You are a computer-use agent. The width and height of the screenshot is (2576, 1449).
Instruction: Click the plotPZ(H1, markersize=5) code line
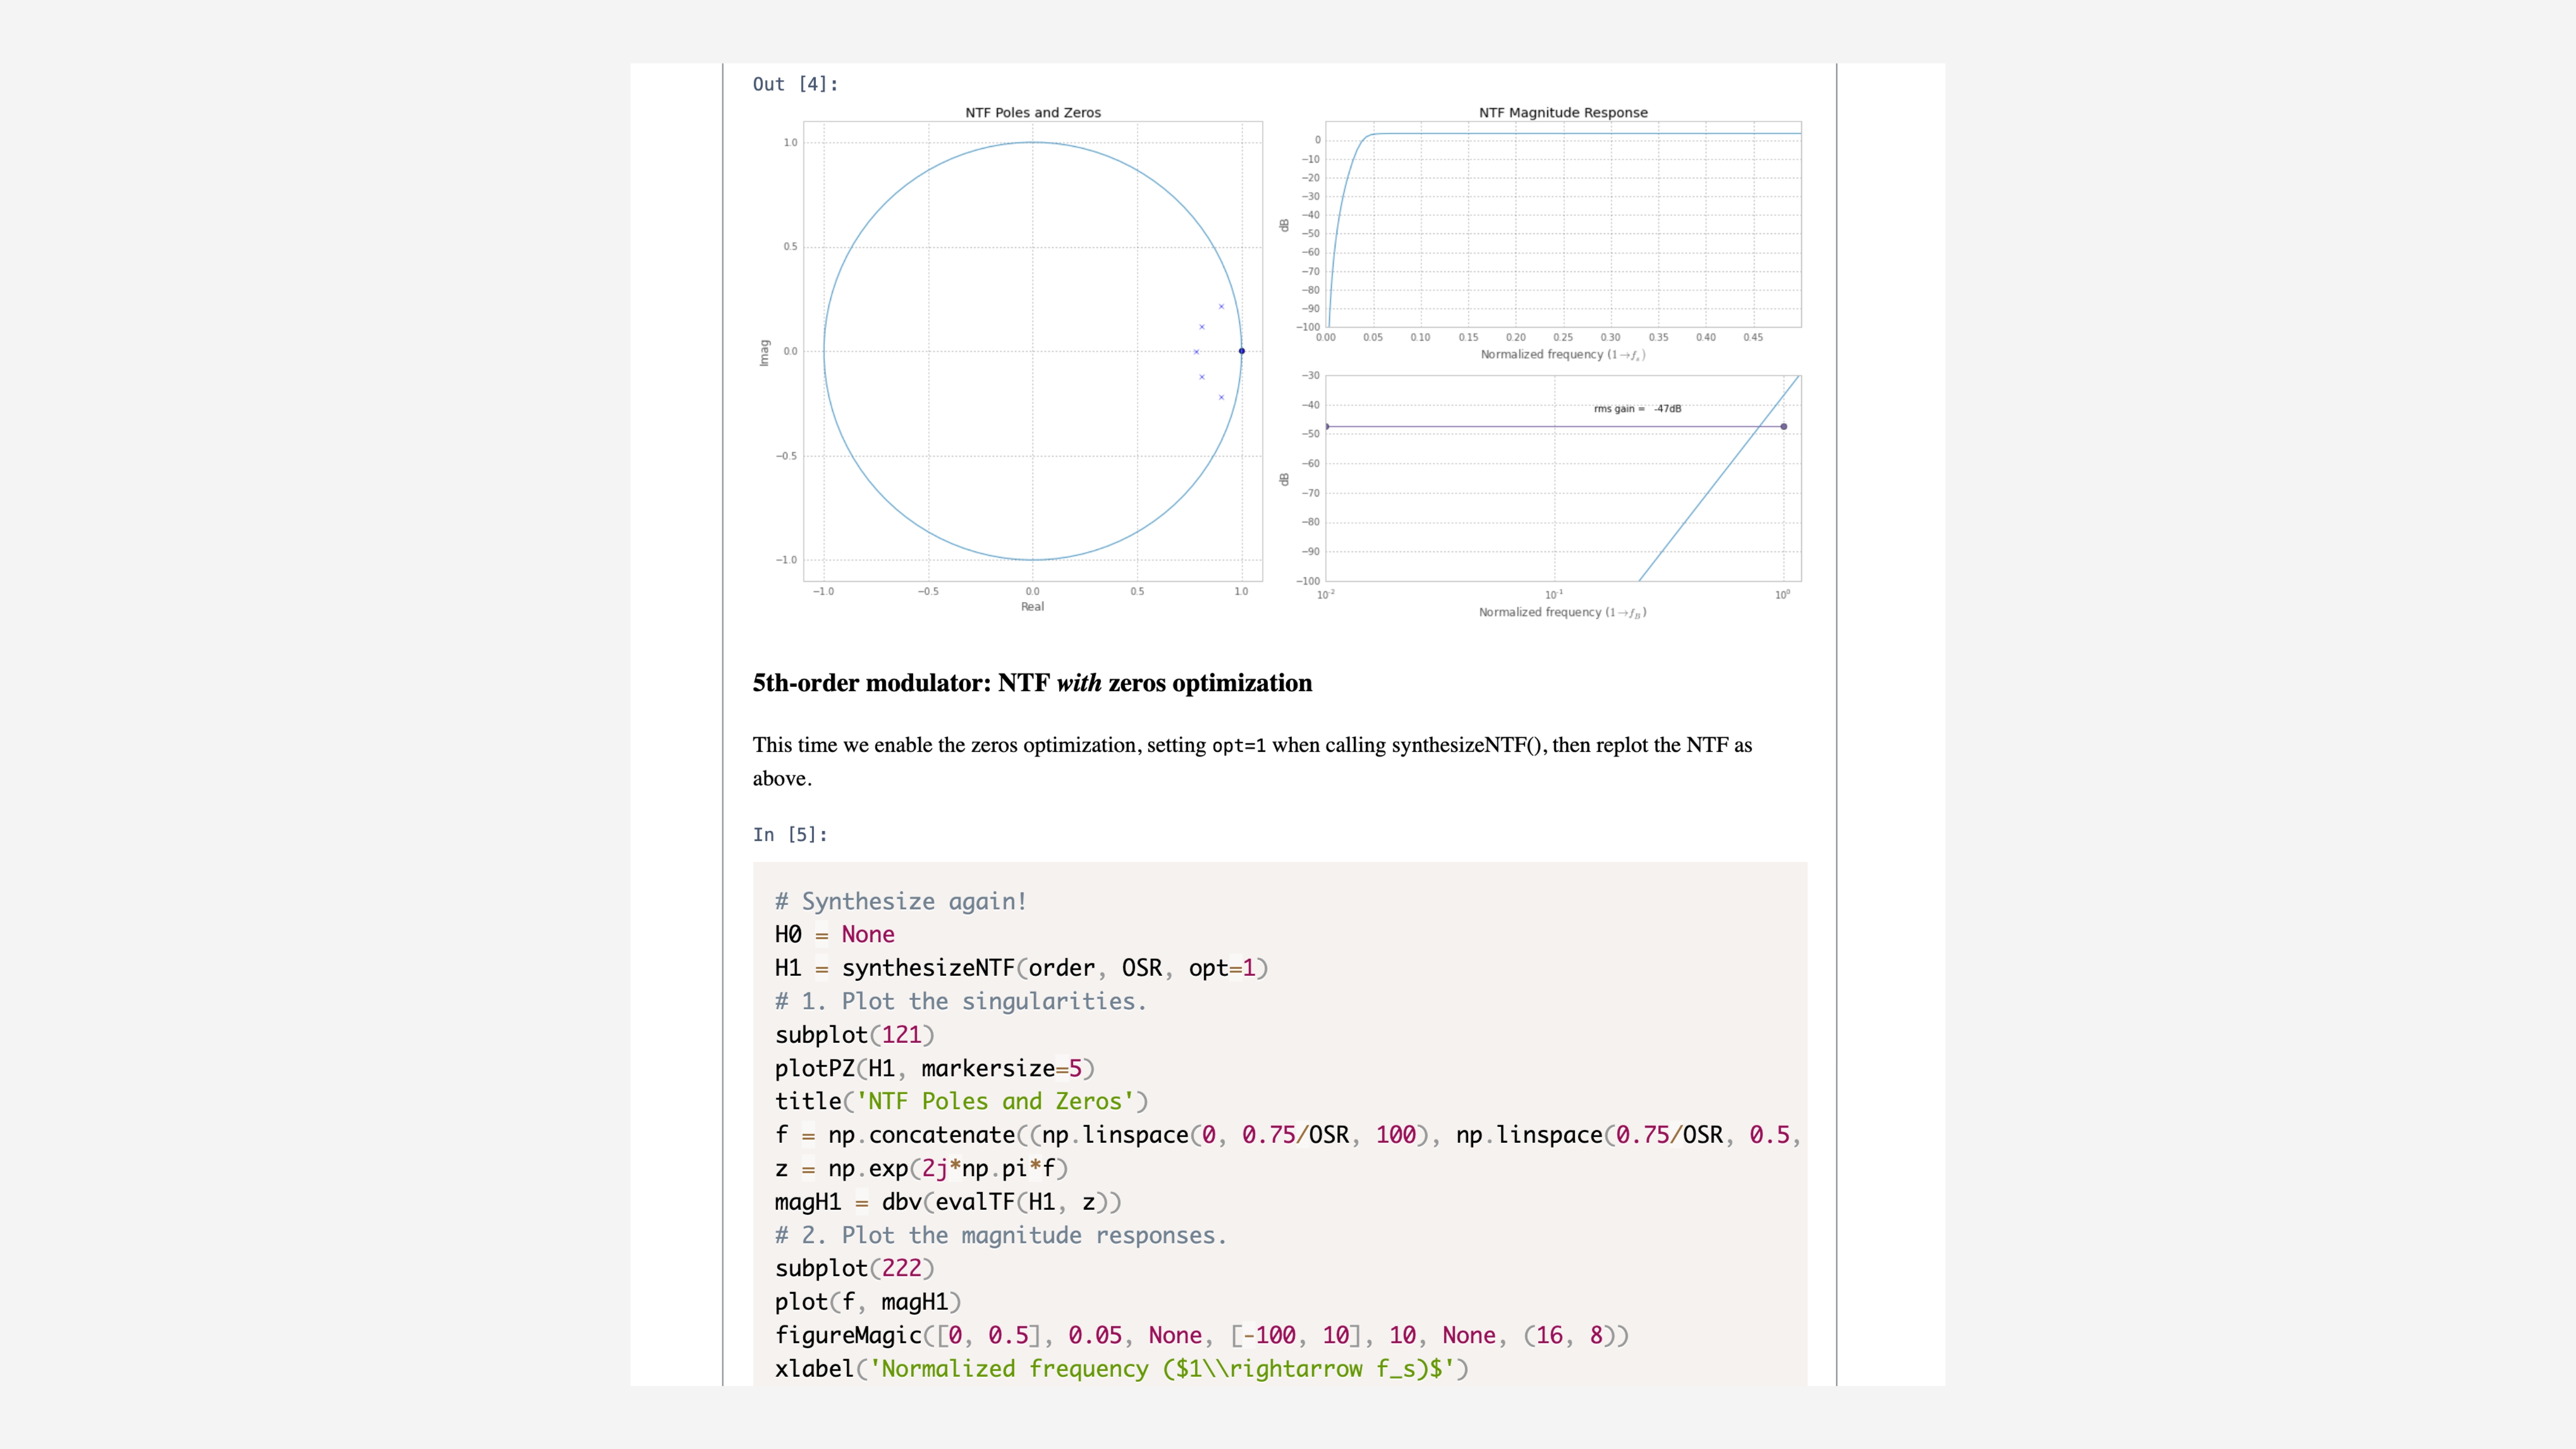point(934,1068)
